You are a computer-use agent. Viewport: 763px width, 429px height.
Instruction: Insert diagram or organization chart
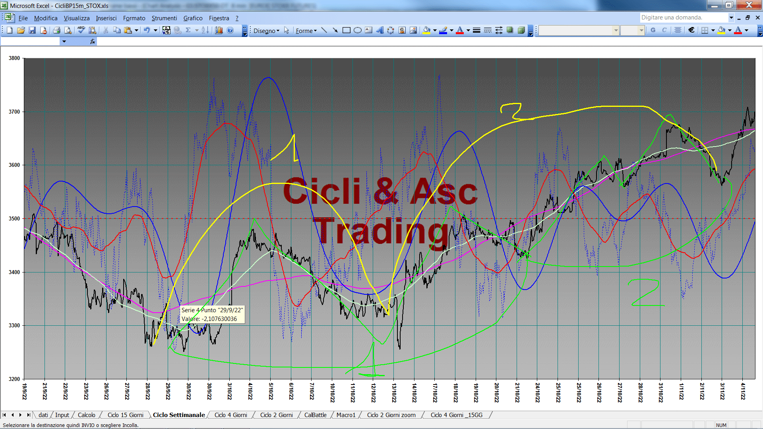[x=391, y=30]
